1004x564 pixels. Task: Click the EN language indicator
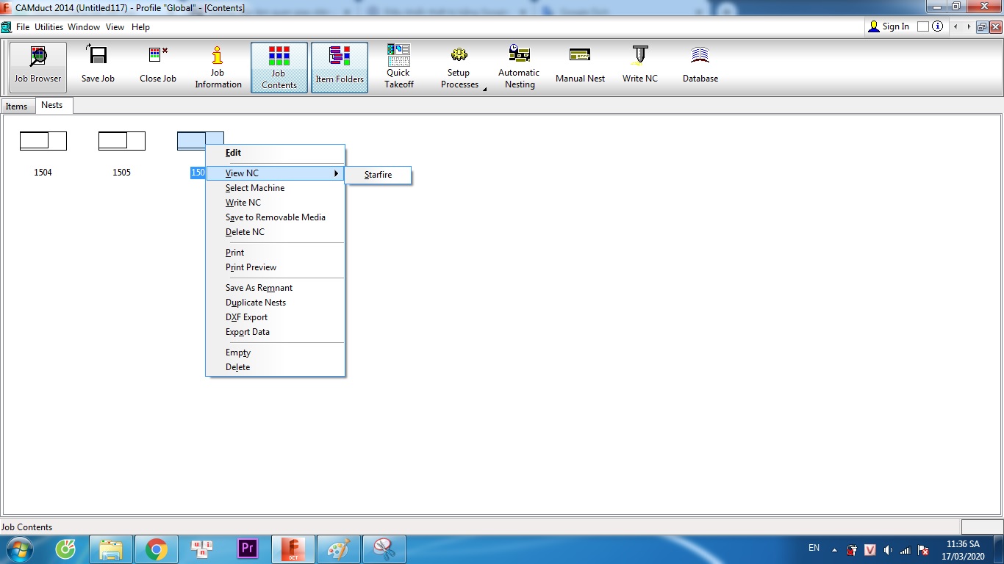[814, 548]
